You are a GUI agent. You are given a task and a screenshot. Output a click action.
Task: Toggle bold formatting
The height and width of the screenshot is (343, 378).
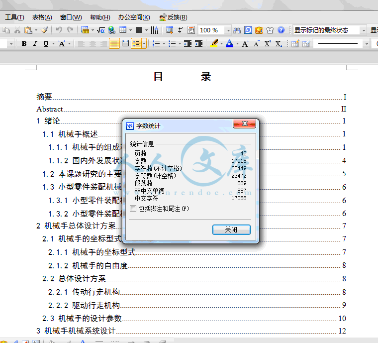(24, 44)
